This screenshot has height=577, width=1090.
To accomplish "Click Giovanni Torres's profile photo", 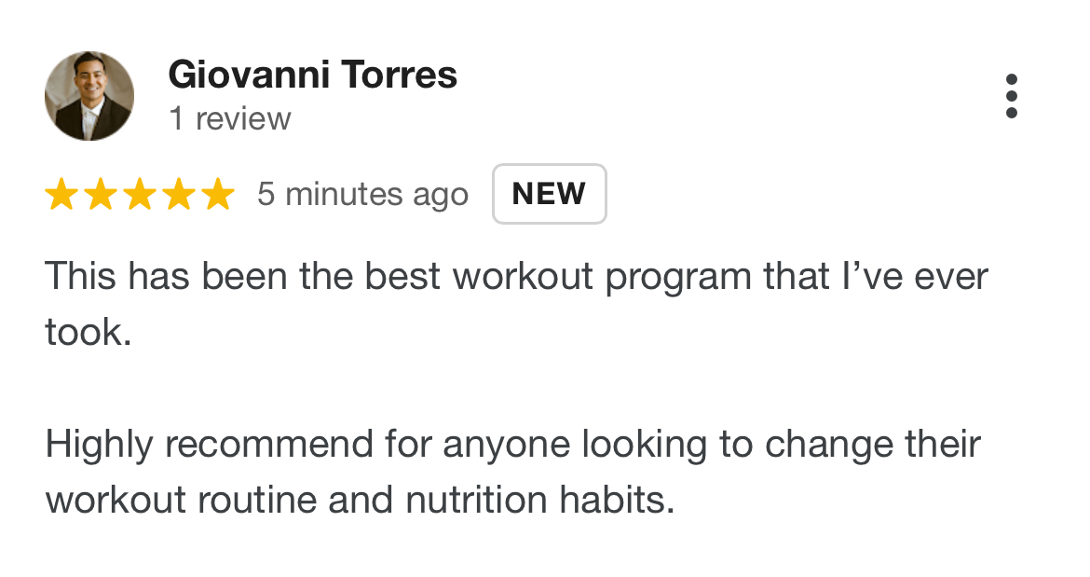I will [89, 96].
